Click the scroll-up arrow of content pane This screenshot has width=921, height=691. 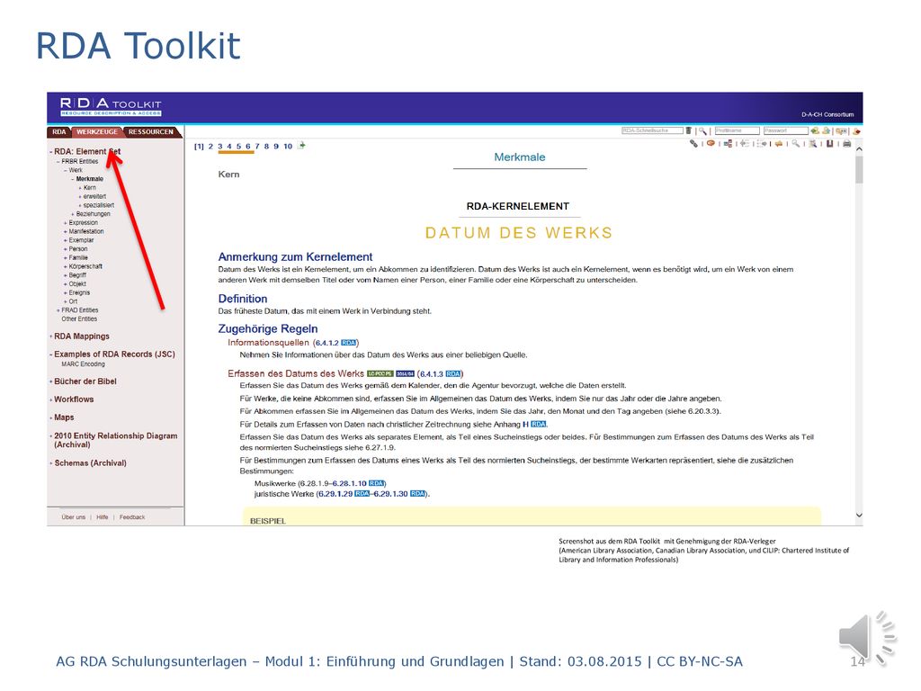point(859,149)
